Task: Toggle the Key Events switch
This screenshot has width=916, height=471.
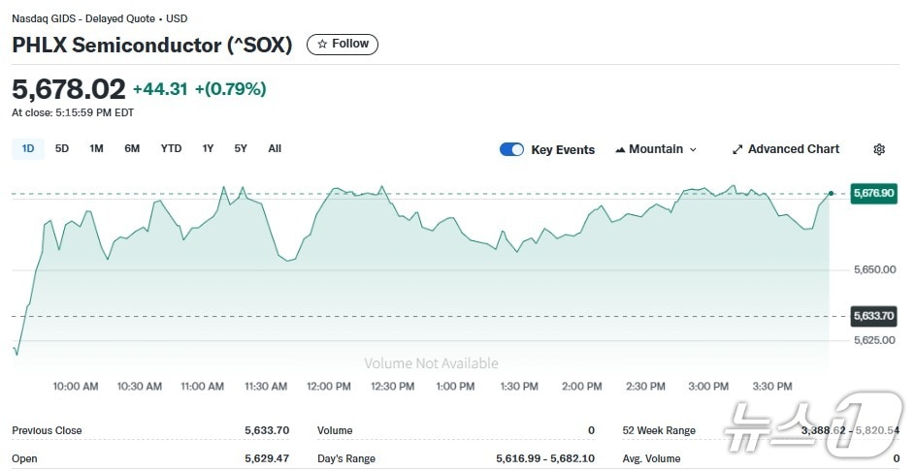Action: [x=511, y=149]
